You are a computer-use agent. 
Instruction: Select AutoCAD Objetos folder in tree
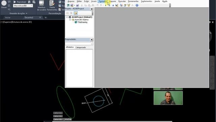82,20
